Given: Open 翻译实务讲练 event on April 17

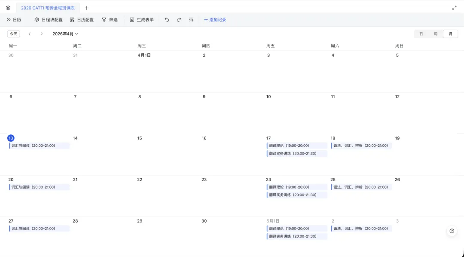Looking at the screenshot, I should pyautogui.click(x=297, y=154).
